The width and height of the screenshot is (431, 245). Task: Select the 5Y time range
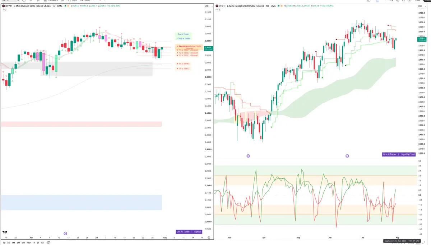point(38,243)
